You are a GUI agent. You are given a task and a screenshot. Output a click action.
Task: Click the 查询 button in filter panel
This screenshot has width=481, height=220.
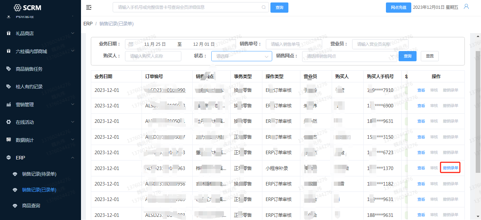[x=407, y=56]
